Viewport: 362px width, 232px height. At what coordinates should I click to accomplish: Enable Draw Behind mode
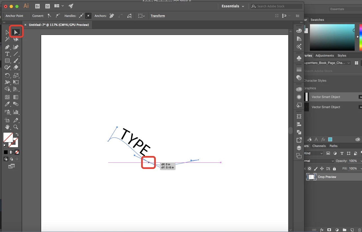click(11, 159)
